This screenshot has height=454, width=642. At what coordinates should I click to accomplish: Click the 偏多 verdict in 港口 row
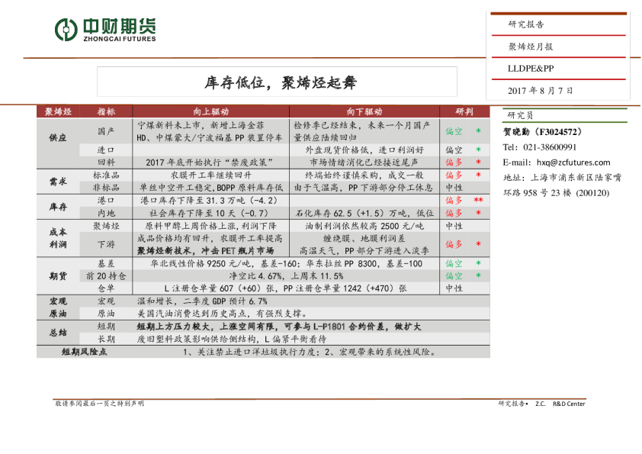(454, 201)
